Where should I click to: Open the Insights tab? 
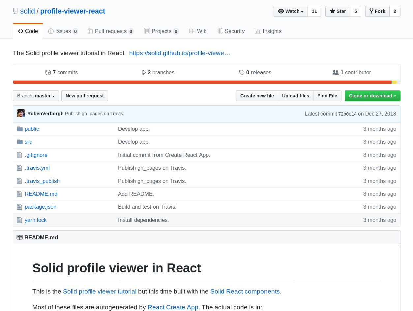coord(268,31)
